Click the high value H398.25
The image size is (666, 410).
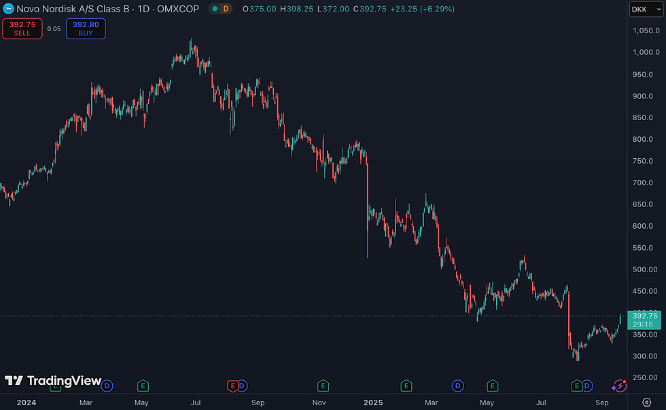pos(296,9)
